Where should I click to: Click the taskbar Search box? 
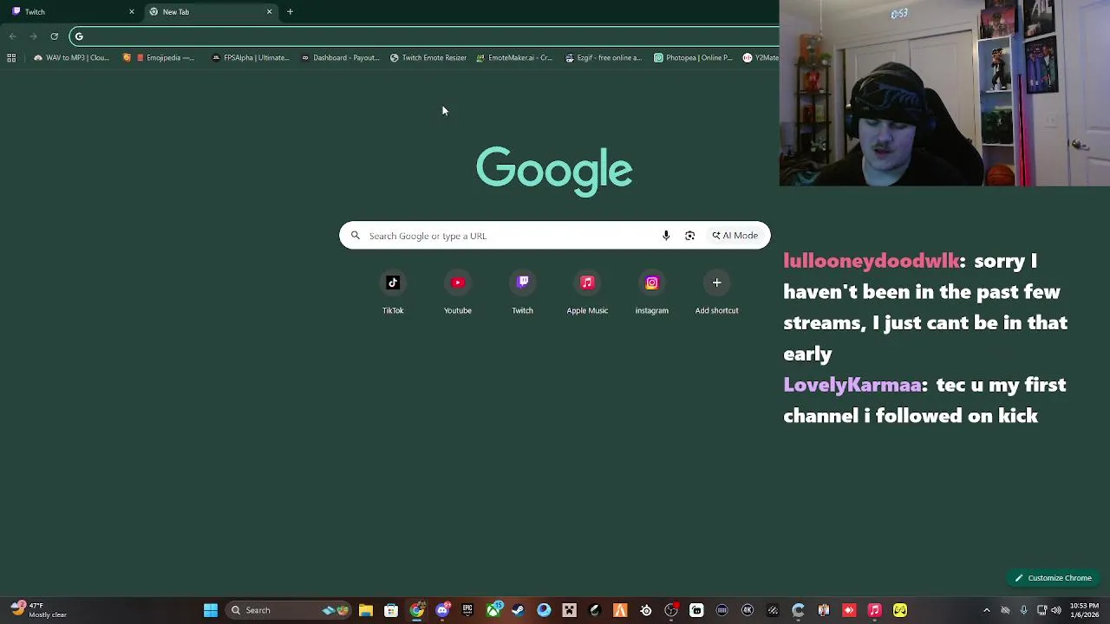(x=291, y=610)
